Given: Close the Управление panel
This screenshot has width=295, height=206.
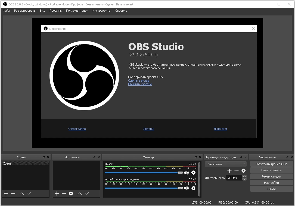Looking at the screenshot, I should pyautogui.click(x=292, y=157).
